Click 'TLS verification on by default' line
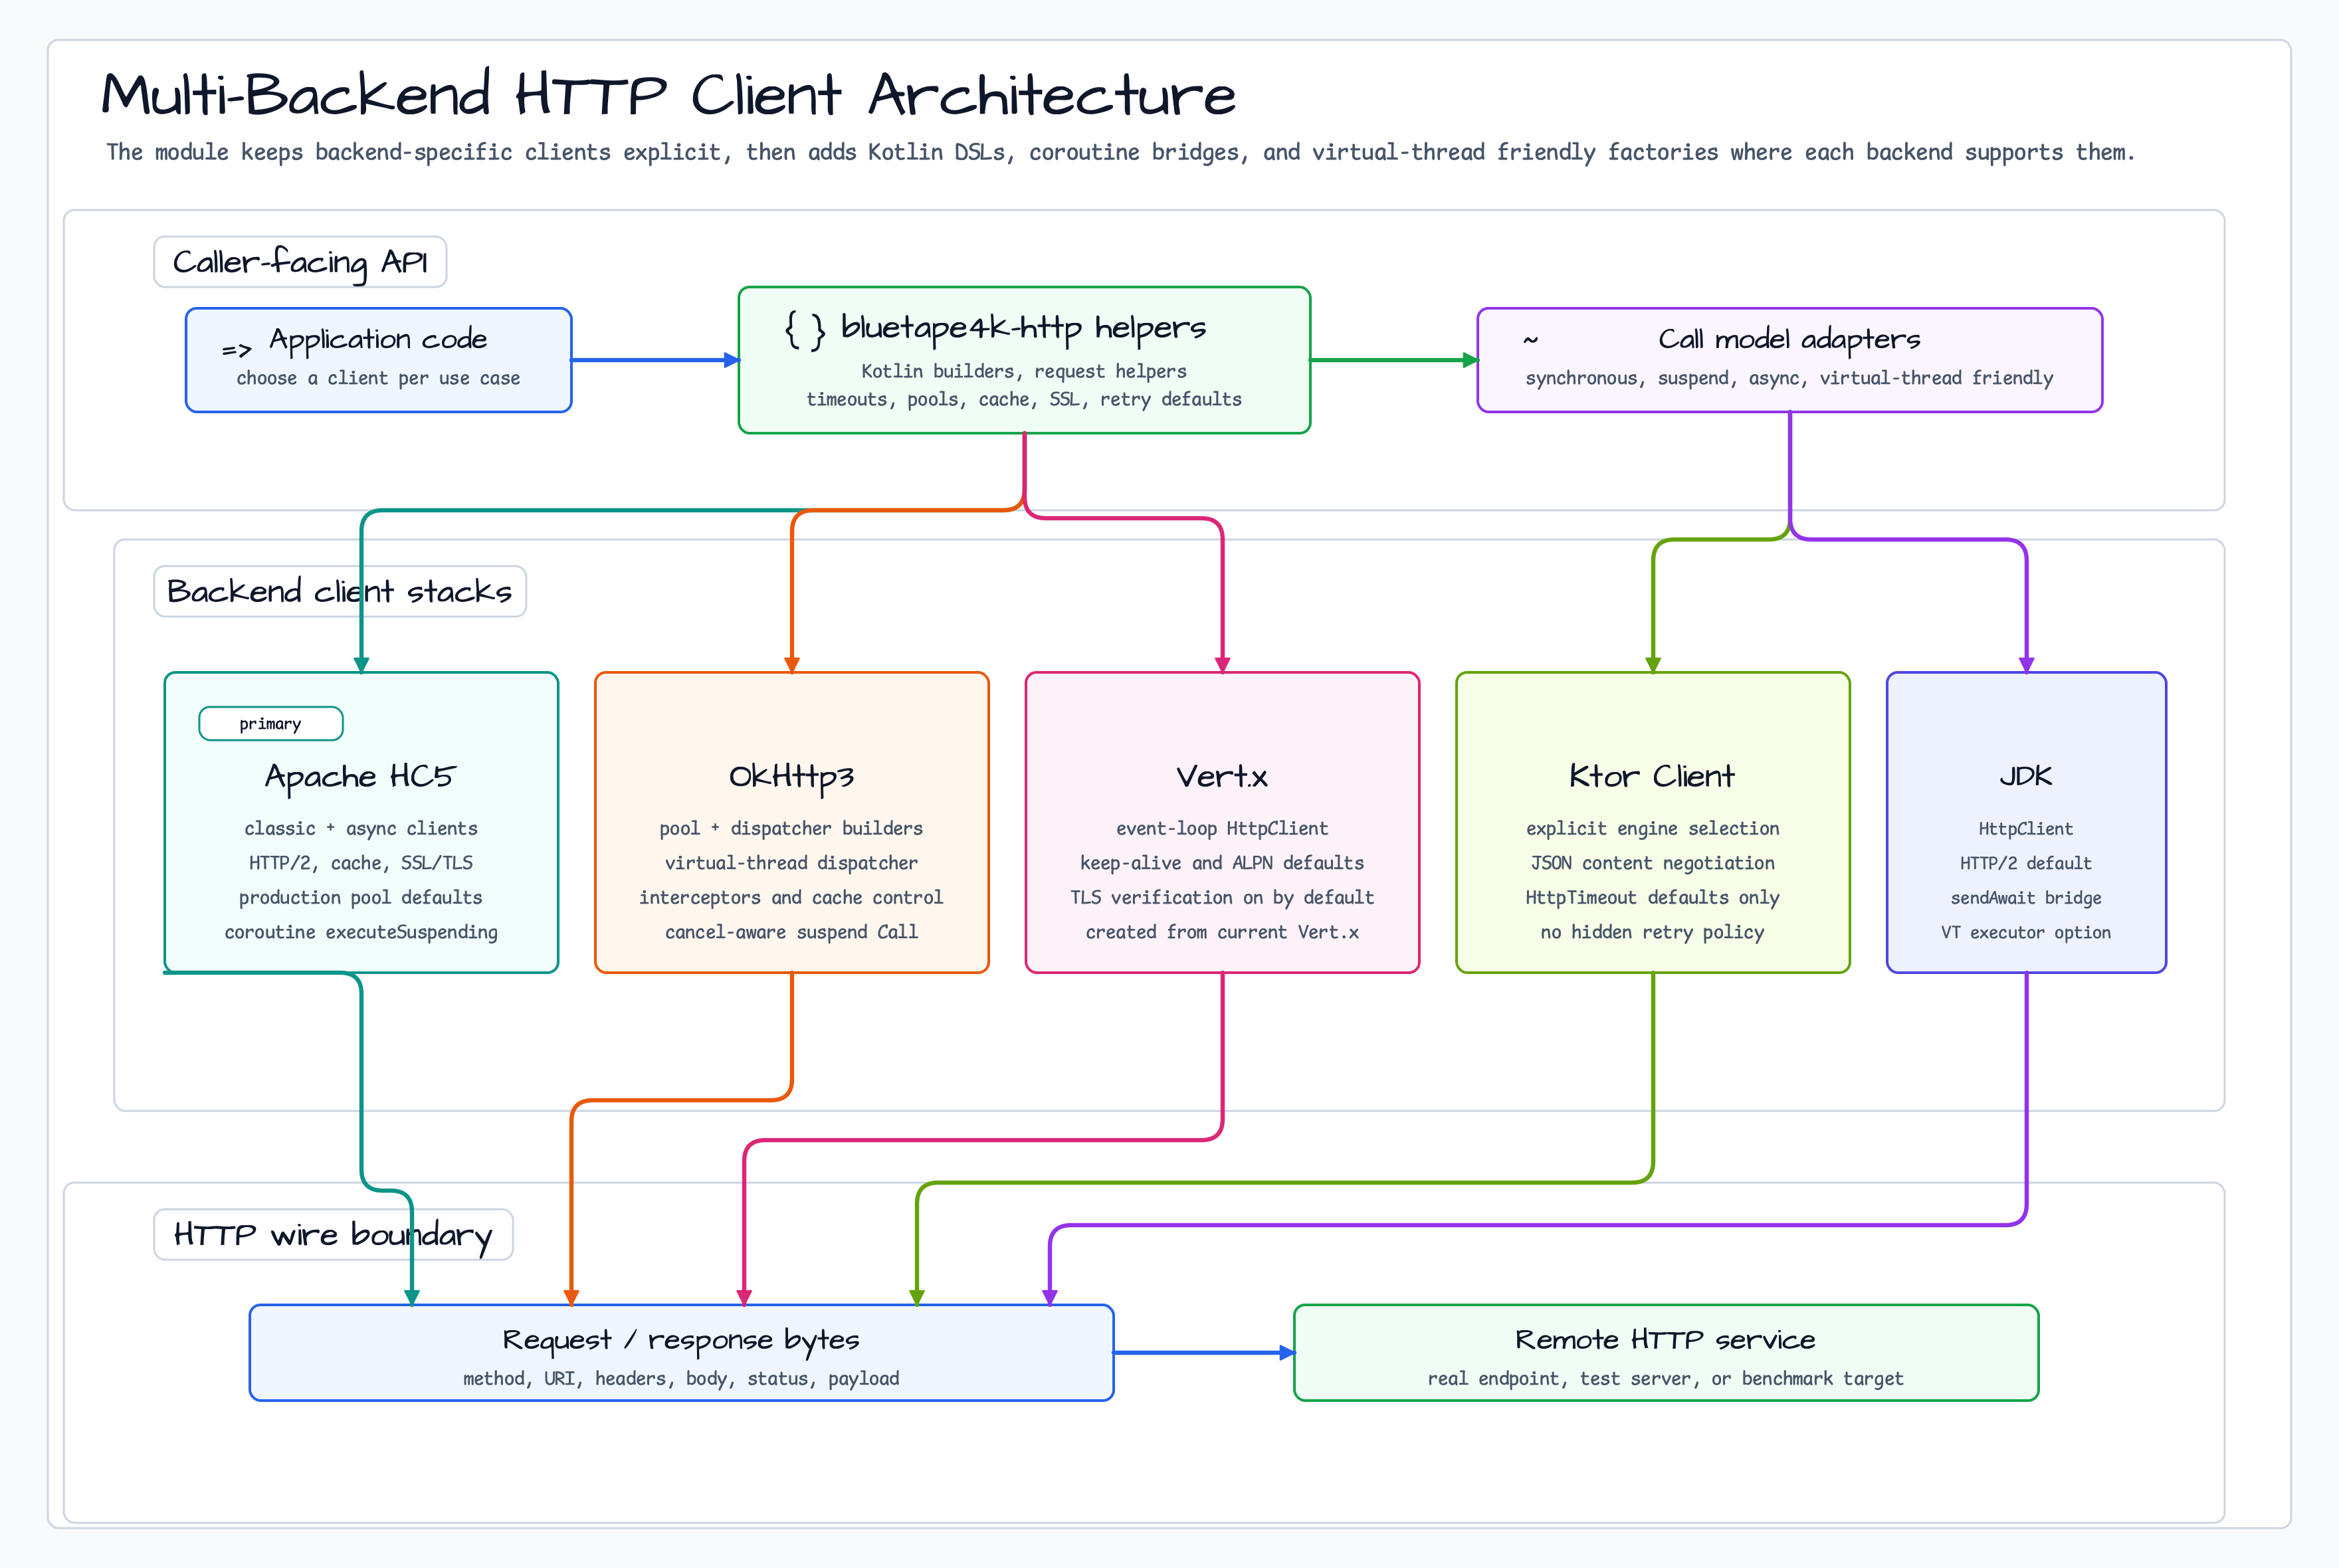The image size is (2339, 1568). tap(1222, 898)
